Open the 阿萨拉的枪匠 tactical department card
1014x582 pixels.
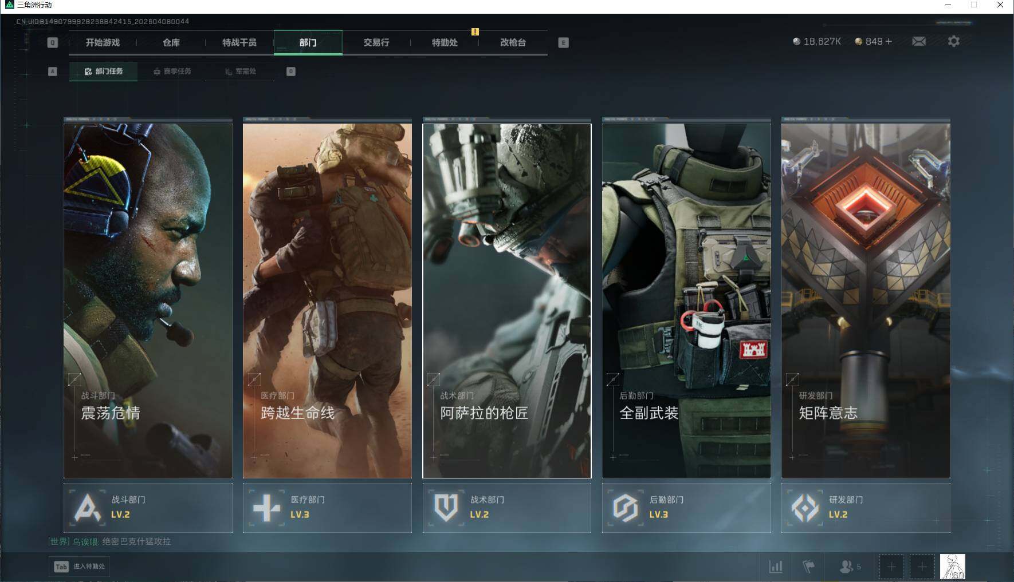[507, 300]
